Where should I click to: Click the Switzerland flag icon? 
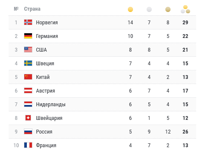[x=28, y=118]
